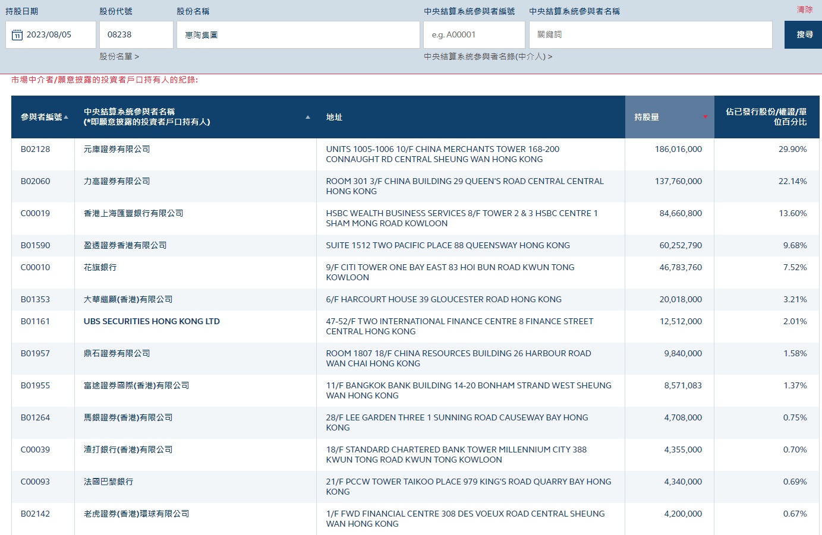Click the stock name field 惠陶集團
The image size is (822, 535).
point(298,35)
